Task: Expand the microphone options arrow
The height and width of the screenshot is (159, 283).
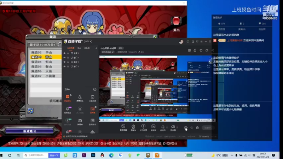Action: click(x=167, y=127)
